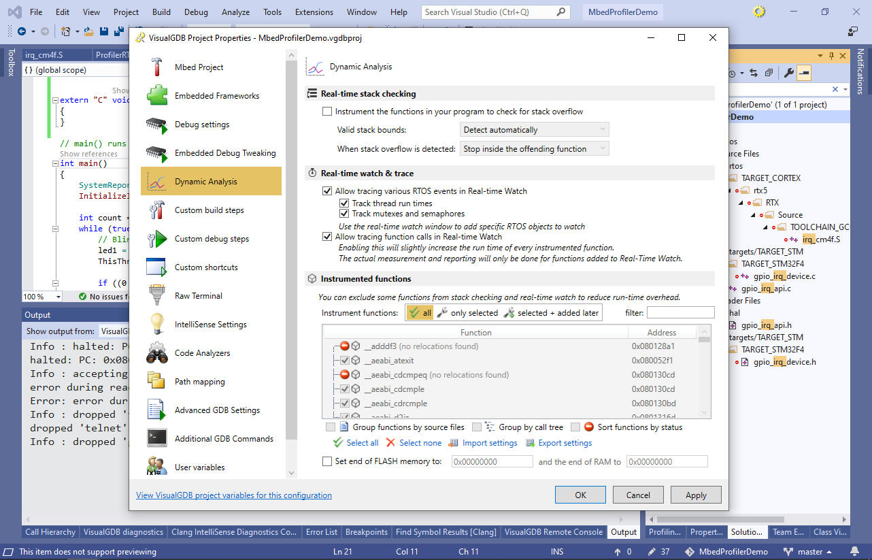The width and height of the screenshot is (872, 560).
Task: Open the Debug settings page
Action: pos(211,125)
